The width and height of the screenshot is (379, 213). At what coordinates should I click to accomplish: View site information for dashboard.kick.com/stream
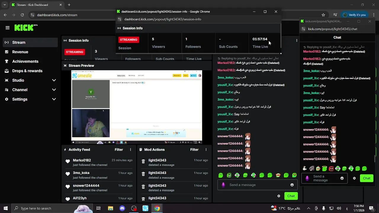32,15
